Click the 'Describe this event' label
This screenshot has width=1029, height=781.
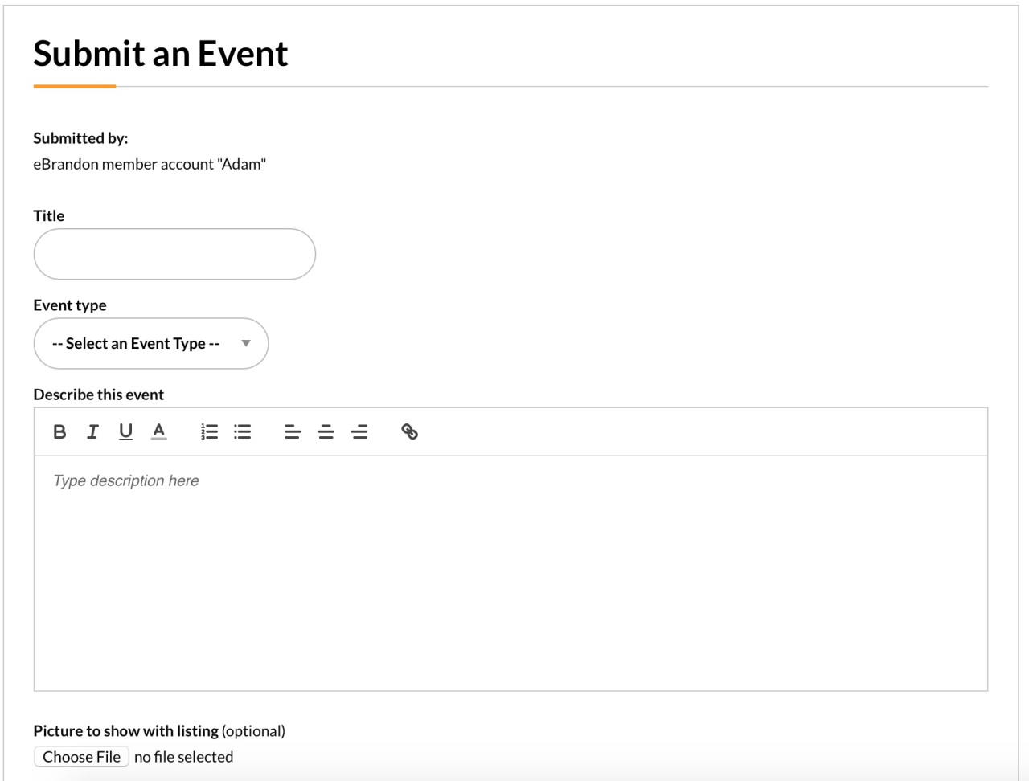coord(99,395)
